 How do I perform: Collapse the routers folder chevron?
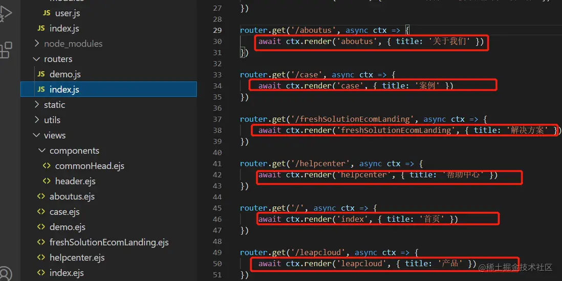(36, 59)
